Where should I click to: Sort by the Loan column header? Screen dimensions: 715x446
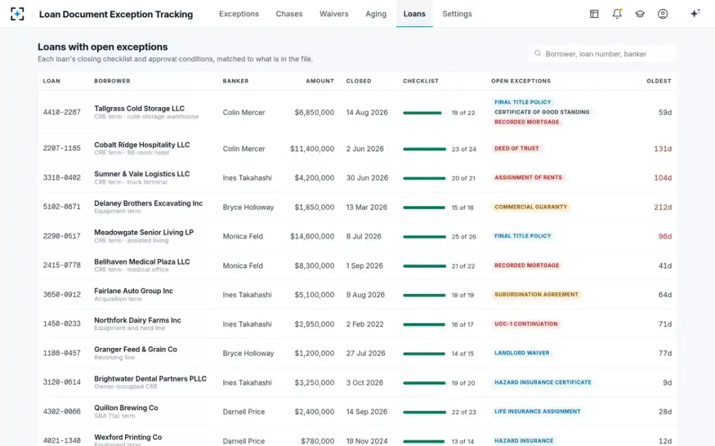[x=52, y=81]
